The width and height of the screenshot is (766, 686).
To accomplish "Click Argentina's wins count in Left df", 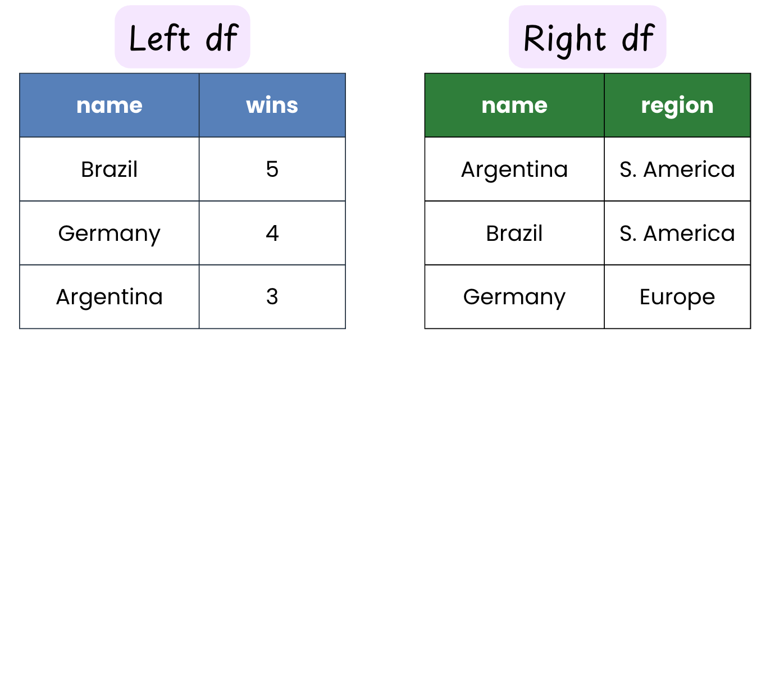I will (x=272, y=296).
